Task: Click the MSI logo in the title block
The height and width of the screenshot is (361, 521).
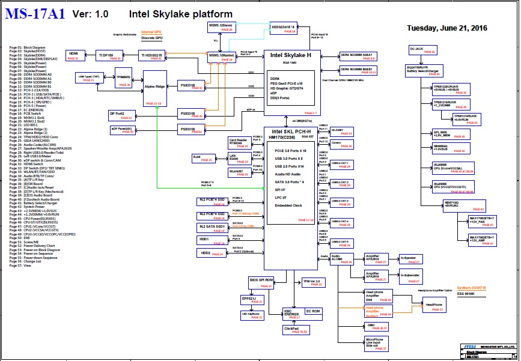Action: (471, 347)
